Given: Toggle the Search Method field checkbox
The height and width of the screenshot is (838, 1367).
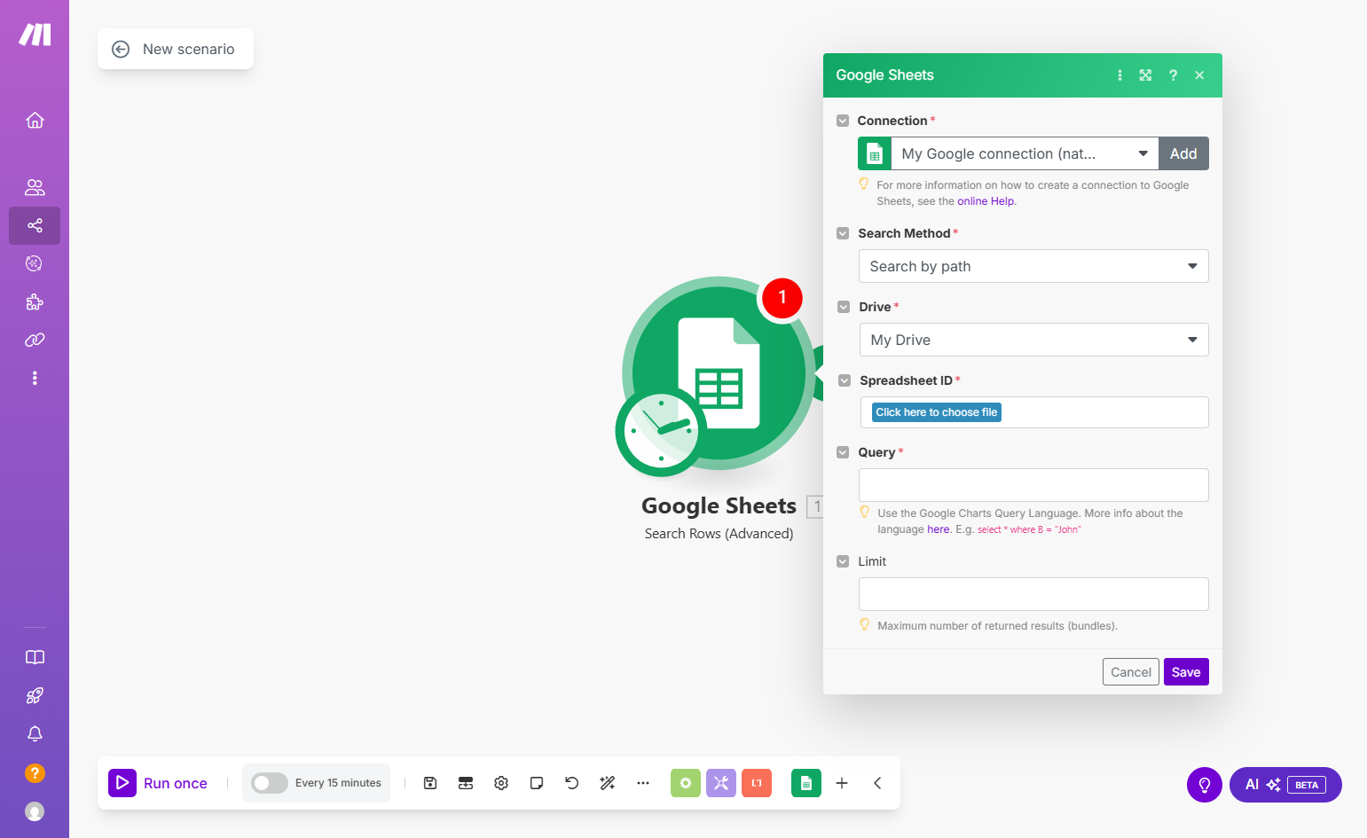Looking at the screenshot, I should click(x=843, y=233).
